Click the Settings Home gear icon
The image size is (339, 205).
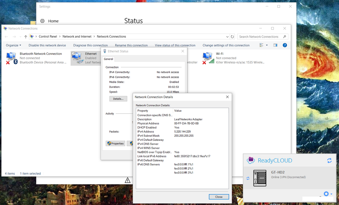pyautogui.click(x=42, y=21)
